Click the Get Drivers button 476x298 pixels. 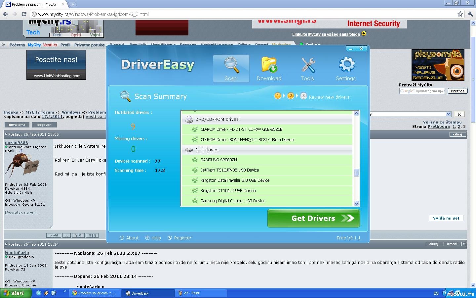pyautogui.click(x=313, y=218)
